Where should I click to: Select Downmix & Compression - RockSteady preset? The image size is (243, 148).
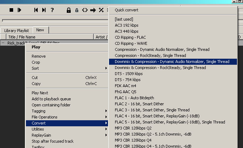(x=173, y=68)
